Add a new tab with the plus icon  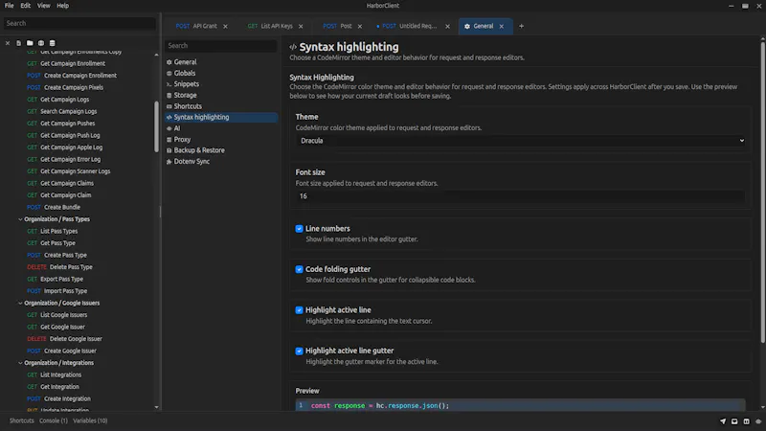521,27
